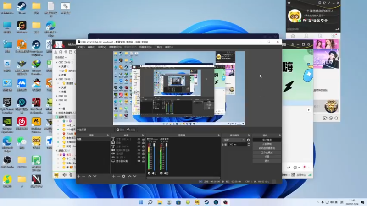367x206 pixels.
Task: Click YY search magnifier icon
Action: click(x=336, y=119)
